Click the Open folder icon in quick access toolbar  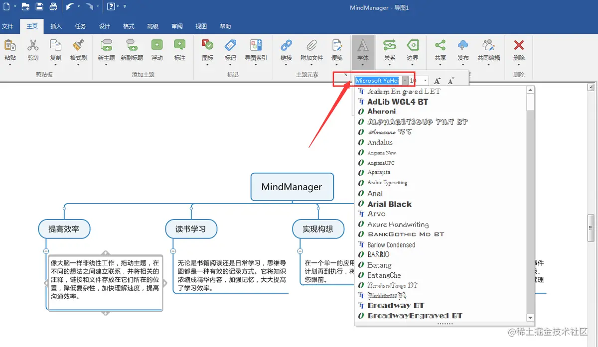[x=25, y=7]
